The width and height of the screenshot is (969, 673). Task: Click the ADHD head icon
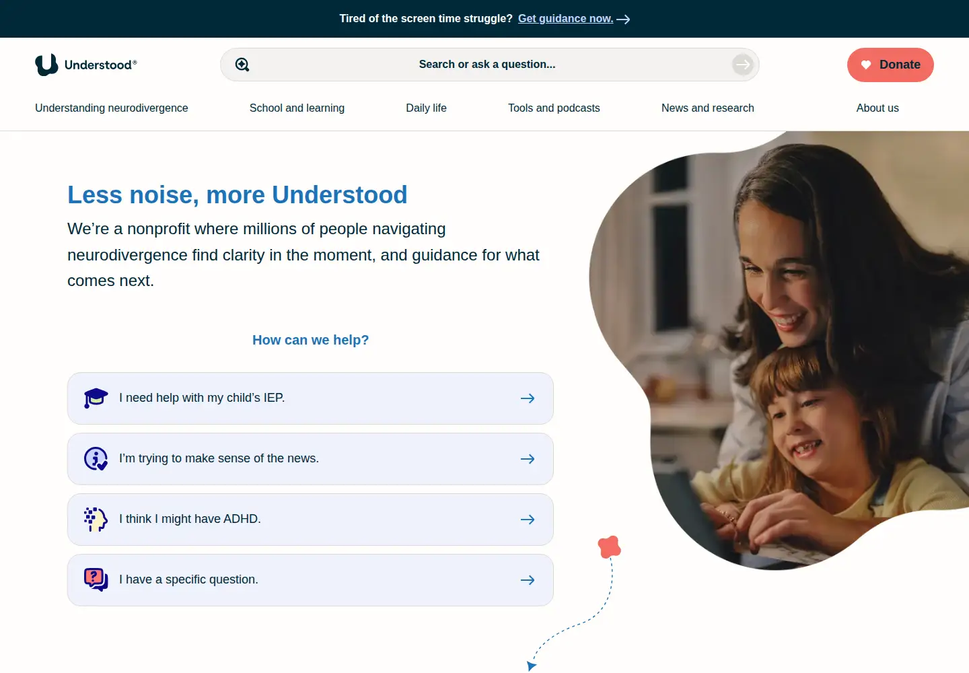[96, 519]
